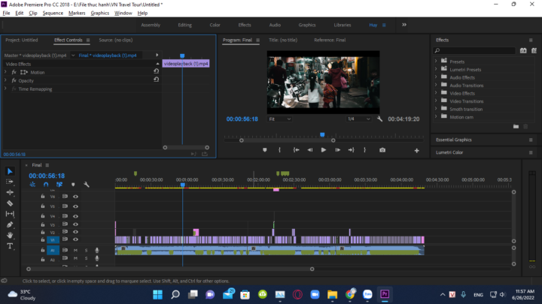Select the Razor tool
Viewport: 542px width, 304px height.
pyautogui.click(x=10, y=203)
